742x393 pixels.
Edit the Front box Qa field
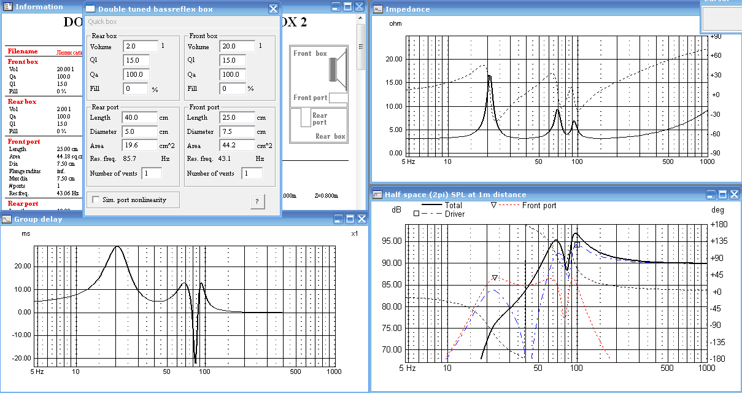(233, 74)
